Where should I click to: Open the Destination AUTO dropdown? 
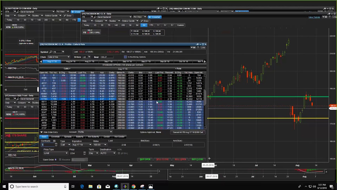click(108, 153)
